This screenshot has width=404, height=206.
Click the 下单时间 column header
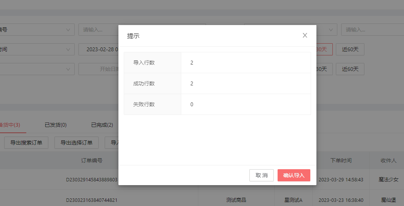tap(341, 160)
